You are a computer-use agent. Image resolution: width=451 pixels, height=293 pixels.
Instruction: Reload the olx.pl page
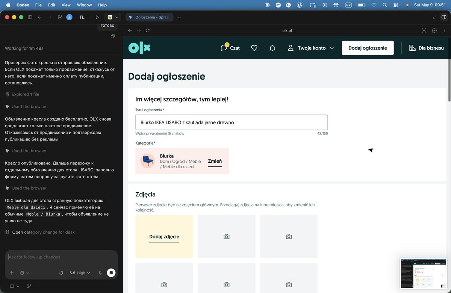point(148,30)
